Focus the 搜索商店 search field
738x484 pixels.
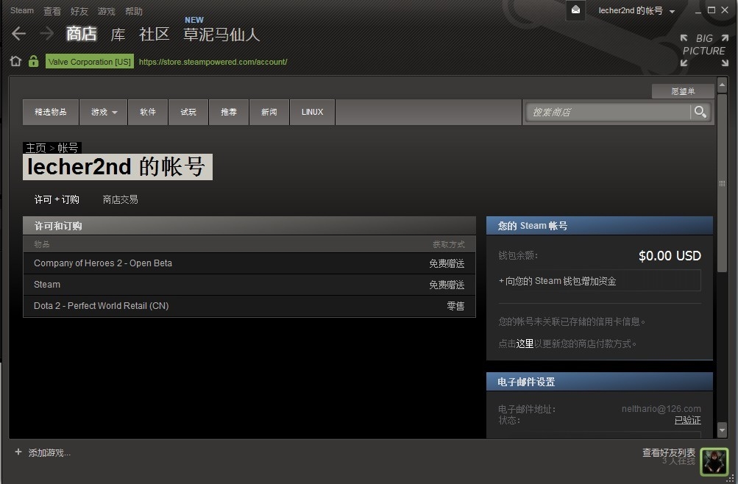tap(609, 112)
